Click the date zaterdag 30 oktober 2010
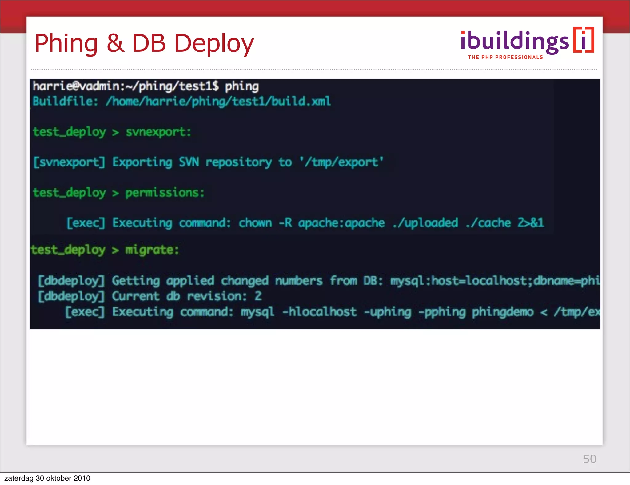Screen dimensions: 630x485 [47, 478]
